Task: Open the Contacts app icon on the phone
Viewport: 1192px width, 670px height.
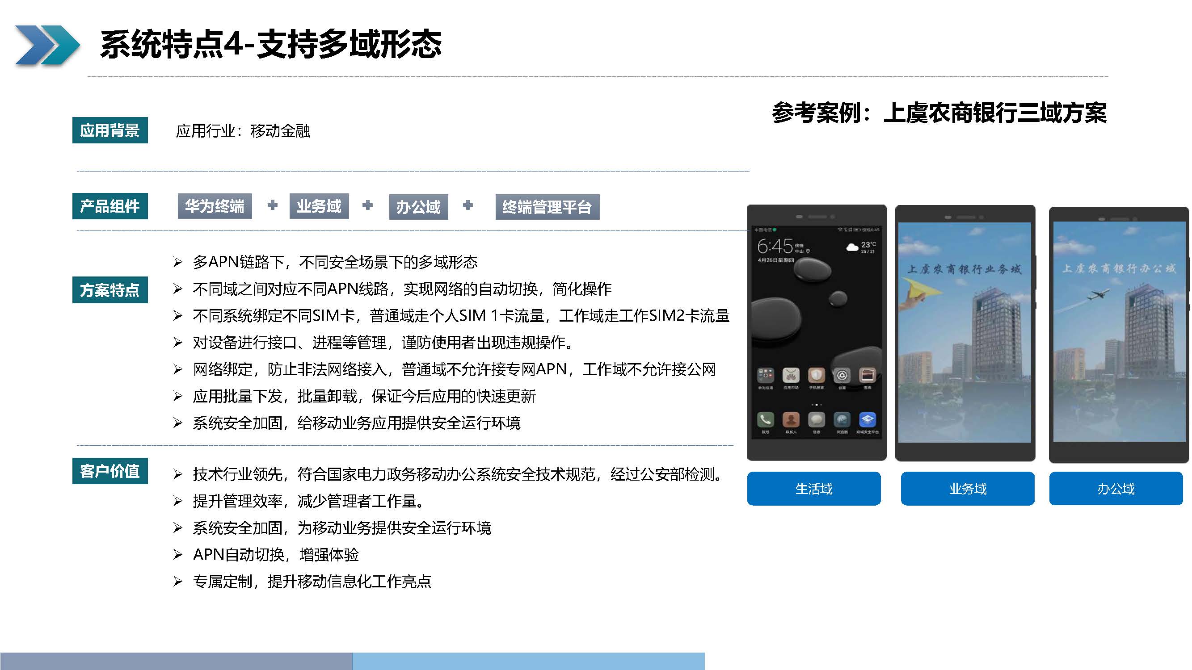Action: 791,419
